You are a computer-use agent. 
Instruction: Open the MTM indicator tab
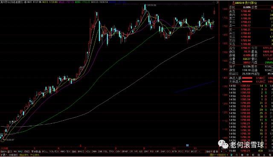click(x=174, y=151)
